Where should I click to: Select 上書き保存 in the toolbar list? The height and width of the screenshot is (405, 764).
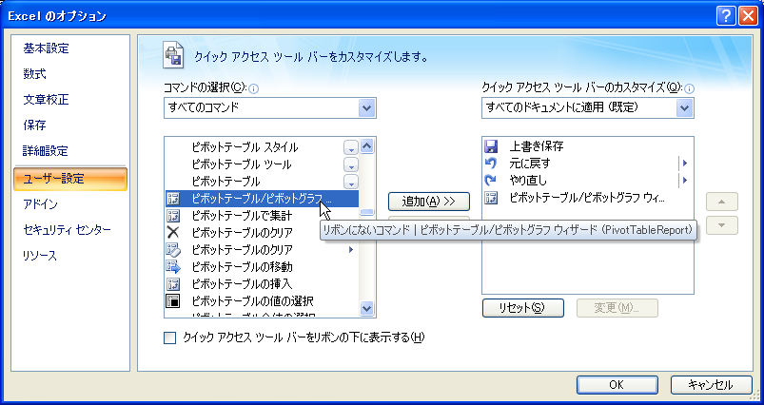pos(537,146)
